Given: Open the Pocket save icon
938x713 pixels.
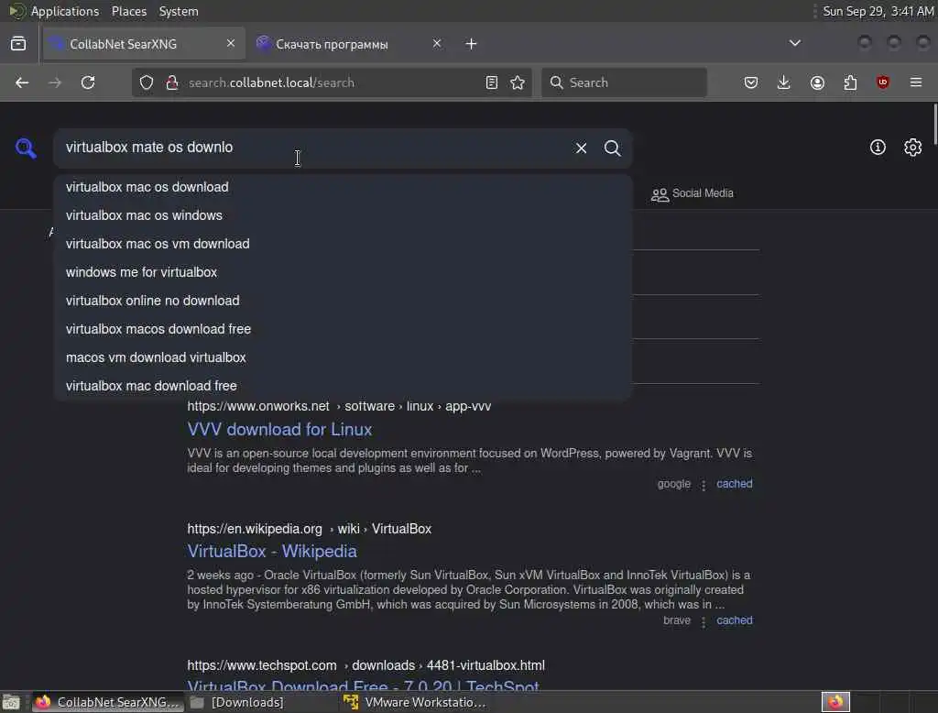Looking at the screenshot, I should [751, 82].
